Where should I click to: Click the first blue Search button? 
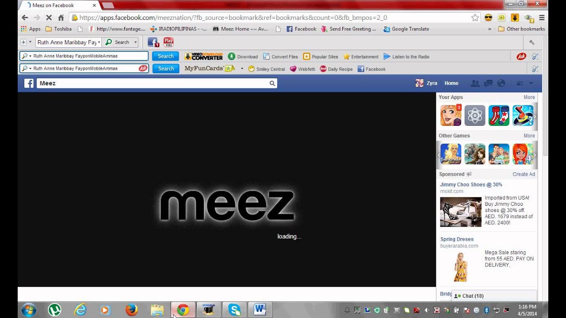click(x=165, y=57)
